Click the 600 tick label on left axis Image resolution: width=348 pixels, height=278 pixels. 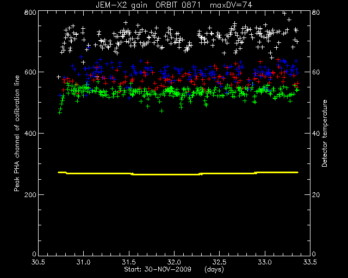click(30, 72)
